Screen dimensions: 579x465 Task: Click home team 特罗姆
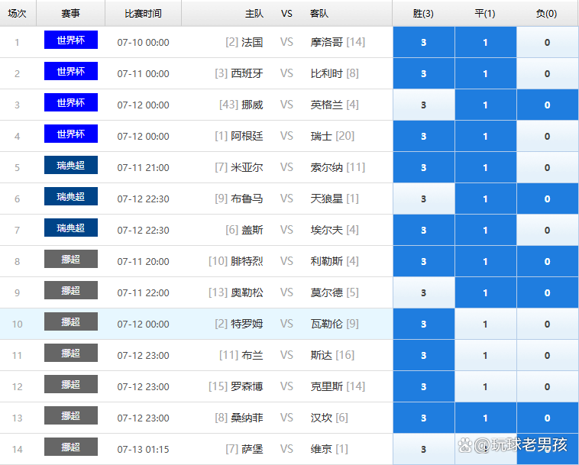point(247,324)
